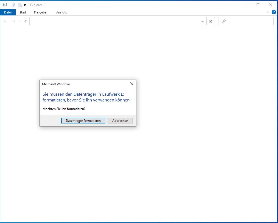Click the magnifier icon in the search box
The image size is (278, 223).
(x=224, y=21)
